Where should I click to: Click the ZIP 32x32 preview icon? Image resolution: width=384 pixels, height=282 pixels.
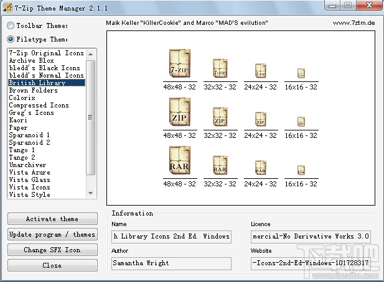pyautogui.click(x=220, y=116)
